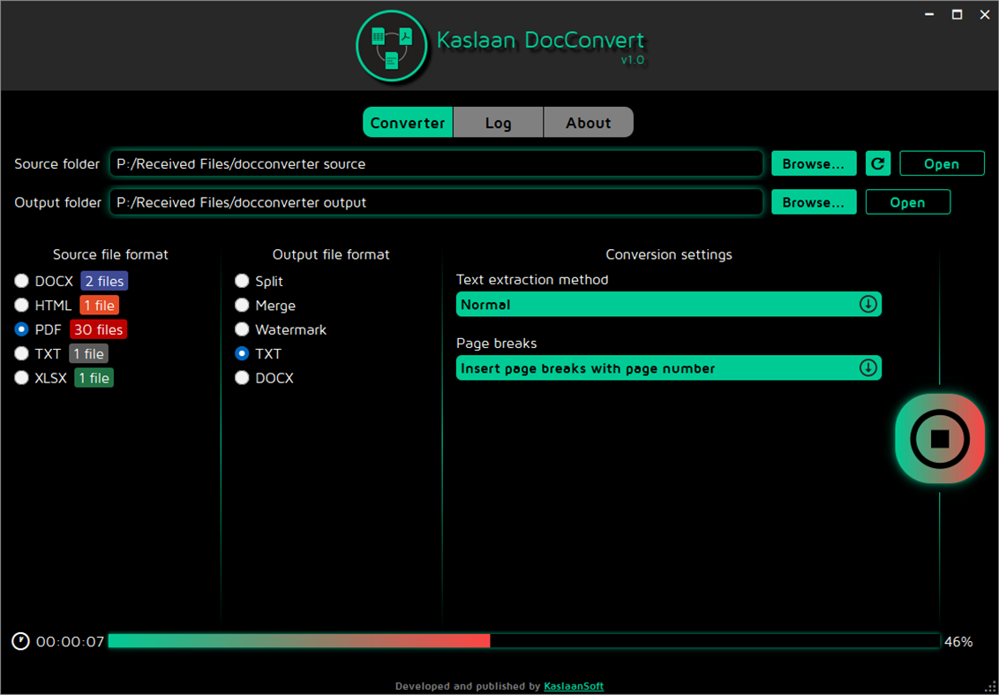The width and height of the screenshot is (999, 695).
Task: Expand the Text extraction method dropdown arrow
Action: click(x=869, y=304)
